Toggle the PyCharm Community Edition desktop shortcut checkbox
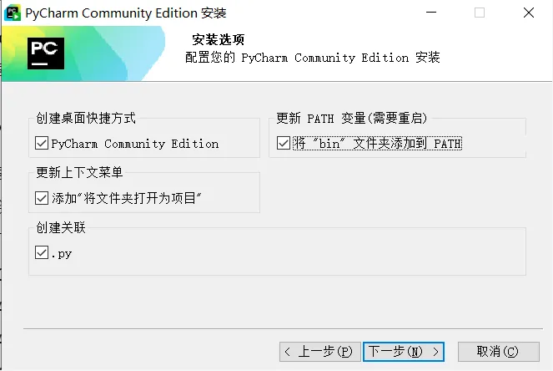Screen dimensions: 553x371 [42, 143]
